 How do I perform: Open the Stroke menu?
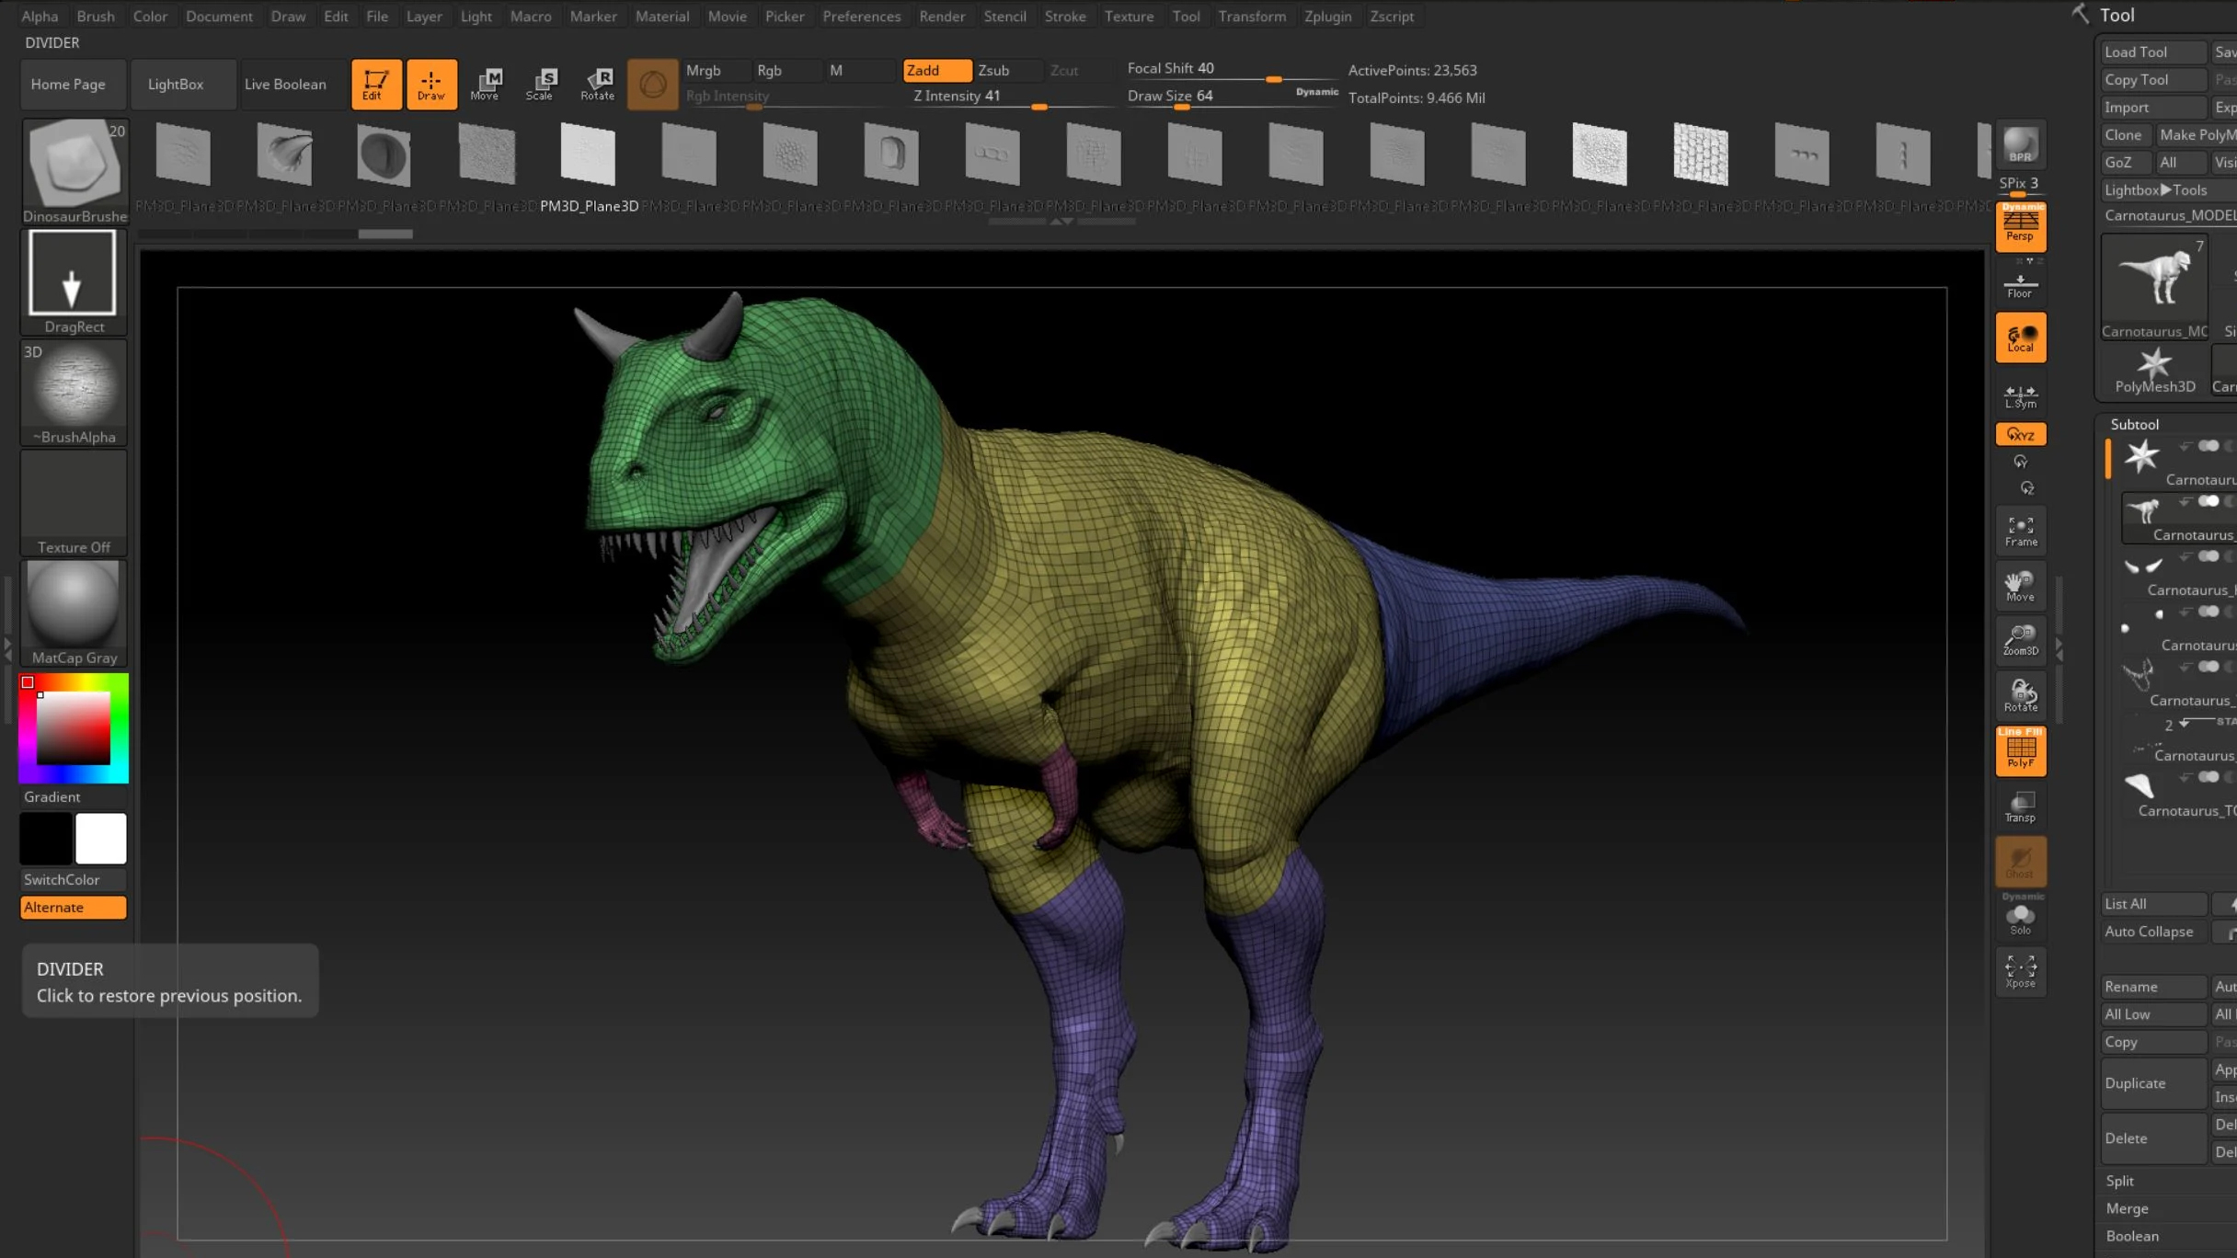(1065, 16)
